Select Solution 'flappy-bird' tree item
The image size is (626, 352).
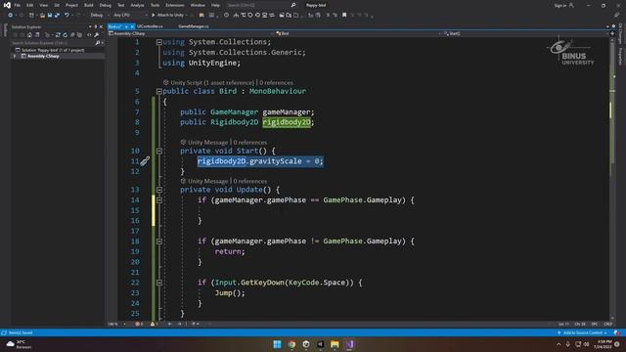[x=53, y=50]
